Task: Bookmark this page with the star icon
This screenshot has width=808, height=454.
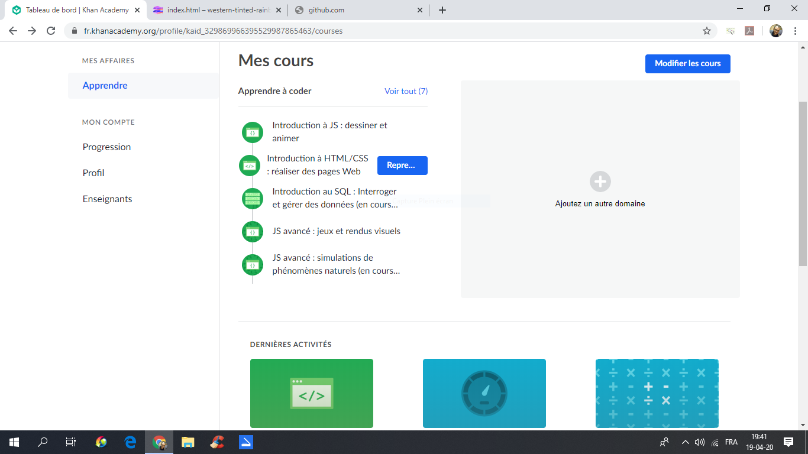Action: [x=706, y=31]
